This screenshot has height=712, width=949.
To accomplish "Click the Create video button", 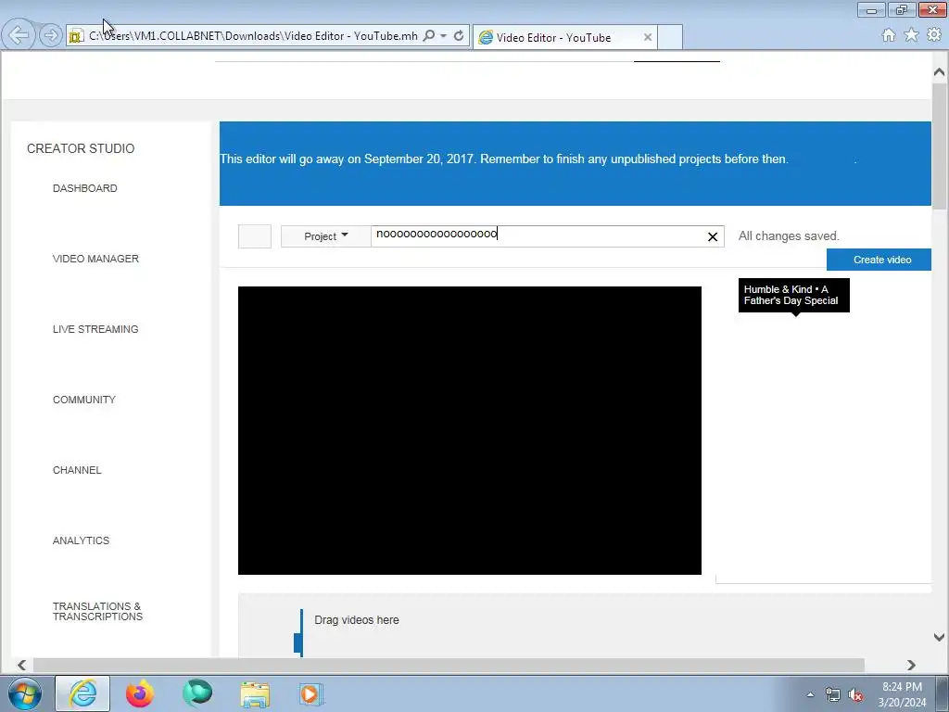I will (x=879, y=260).
